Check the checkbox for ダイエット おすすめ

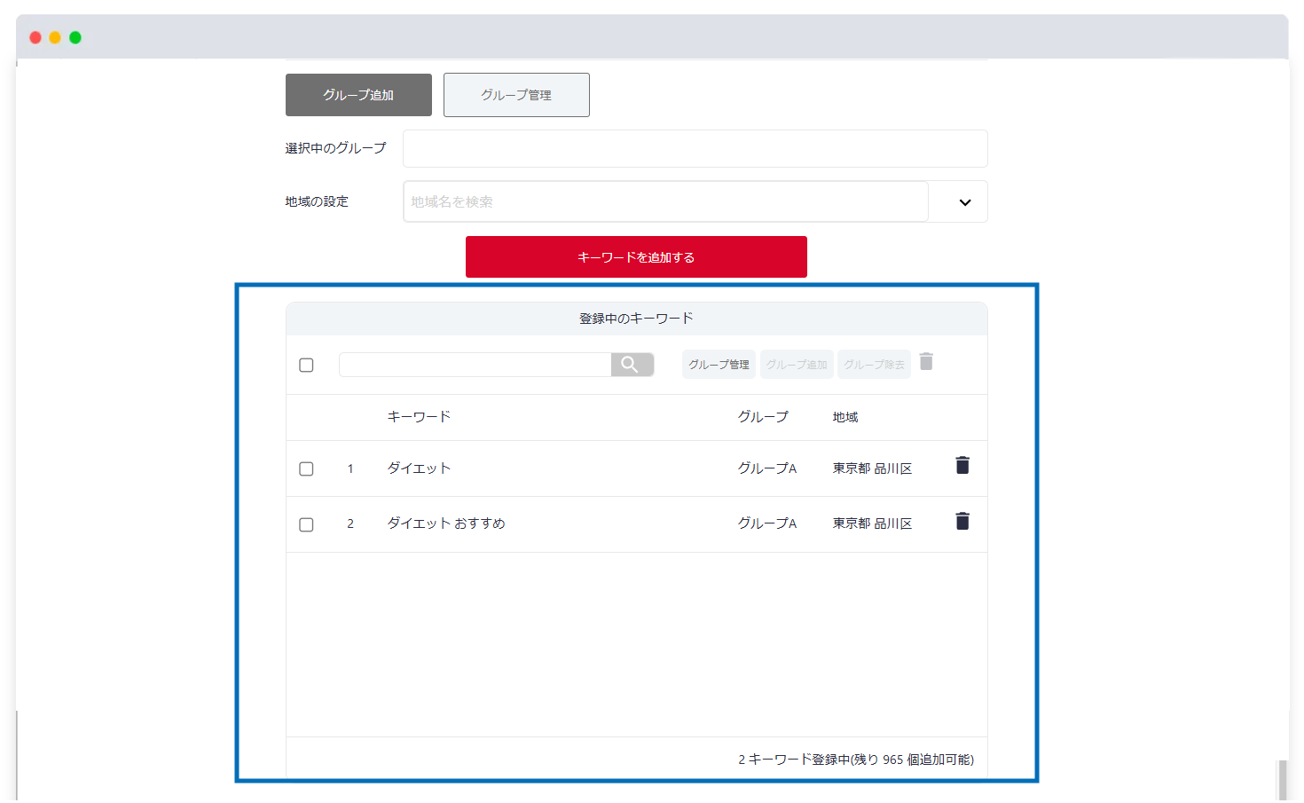pyautogui.click(x=306, y=524)
